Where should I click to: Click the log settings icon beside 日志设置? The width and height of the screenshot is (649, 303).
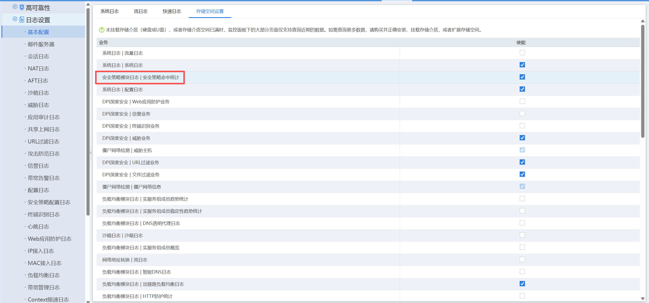22,20
